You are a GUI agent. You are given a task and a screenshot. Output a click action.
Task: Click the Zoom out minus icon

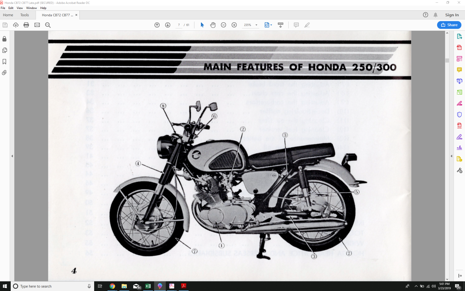pos(223,25)
